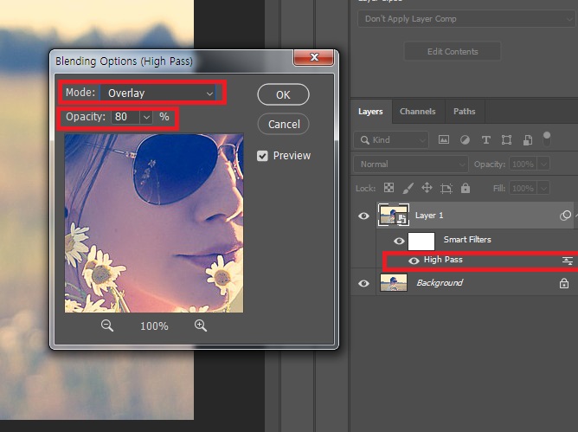Hide Smart Filters visibility eye
The image size is (578, 432).
[399, 241]
